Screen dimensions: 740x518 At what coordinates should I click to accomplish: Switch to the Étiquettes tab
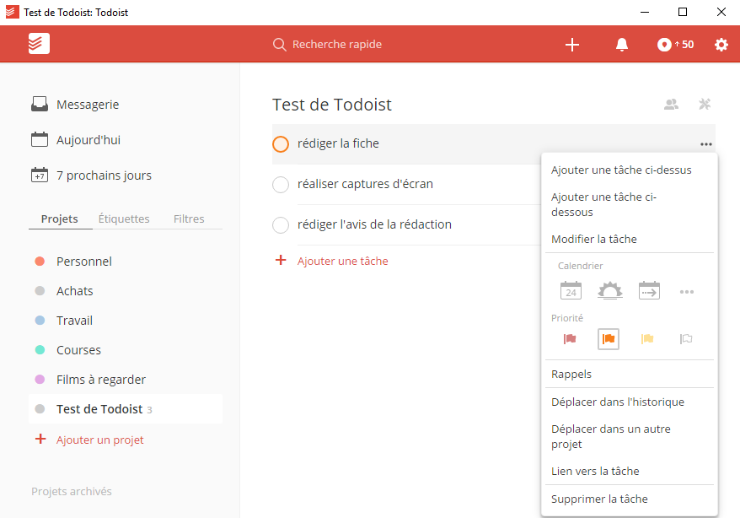124,219
